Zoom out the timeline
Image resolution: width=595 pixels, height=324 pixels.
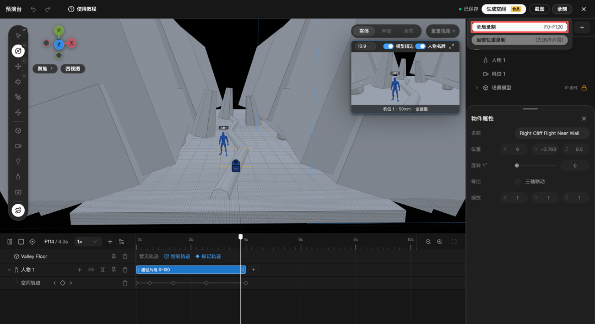pyautogui.click(x=428, y=242)
